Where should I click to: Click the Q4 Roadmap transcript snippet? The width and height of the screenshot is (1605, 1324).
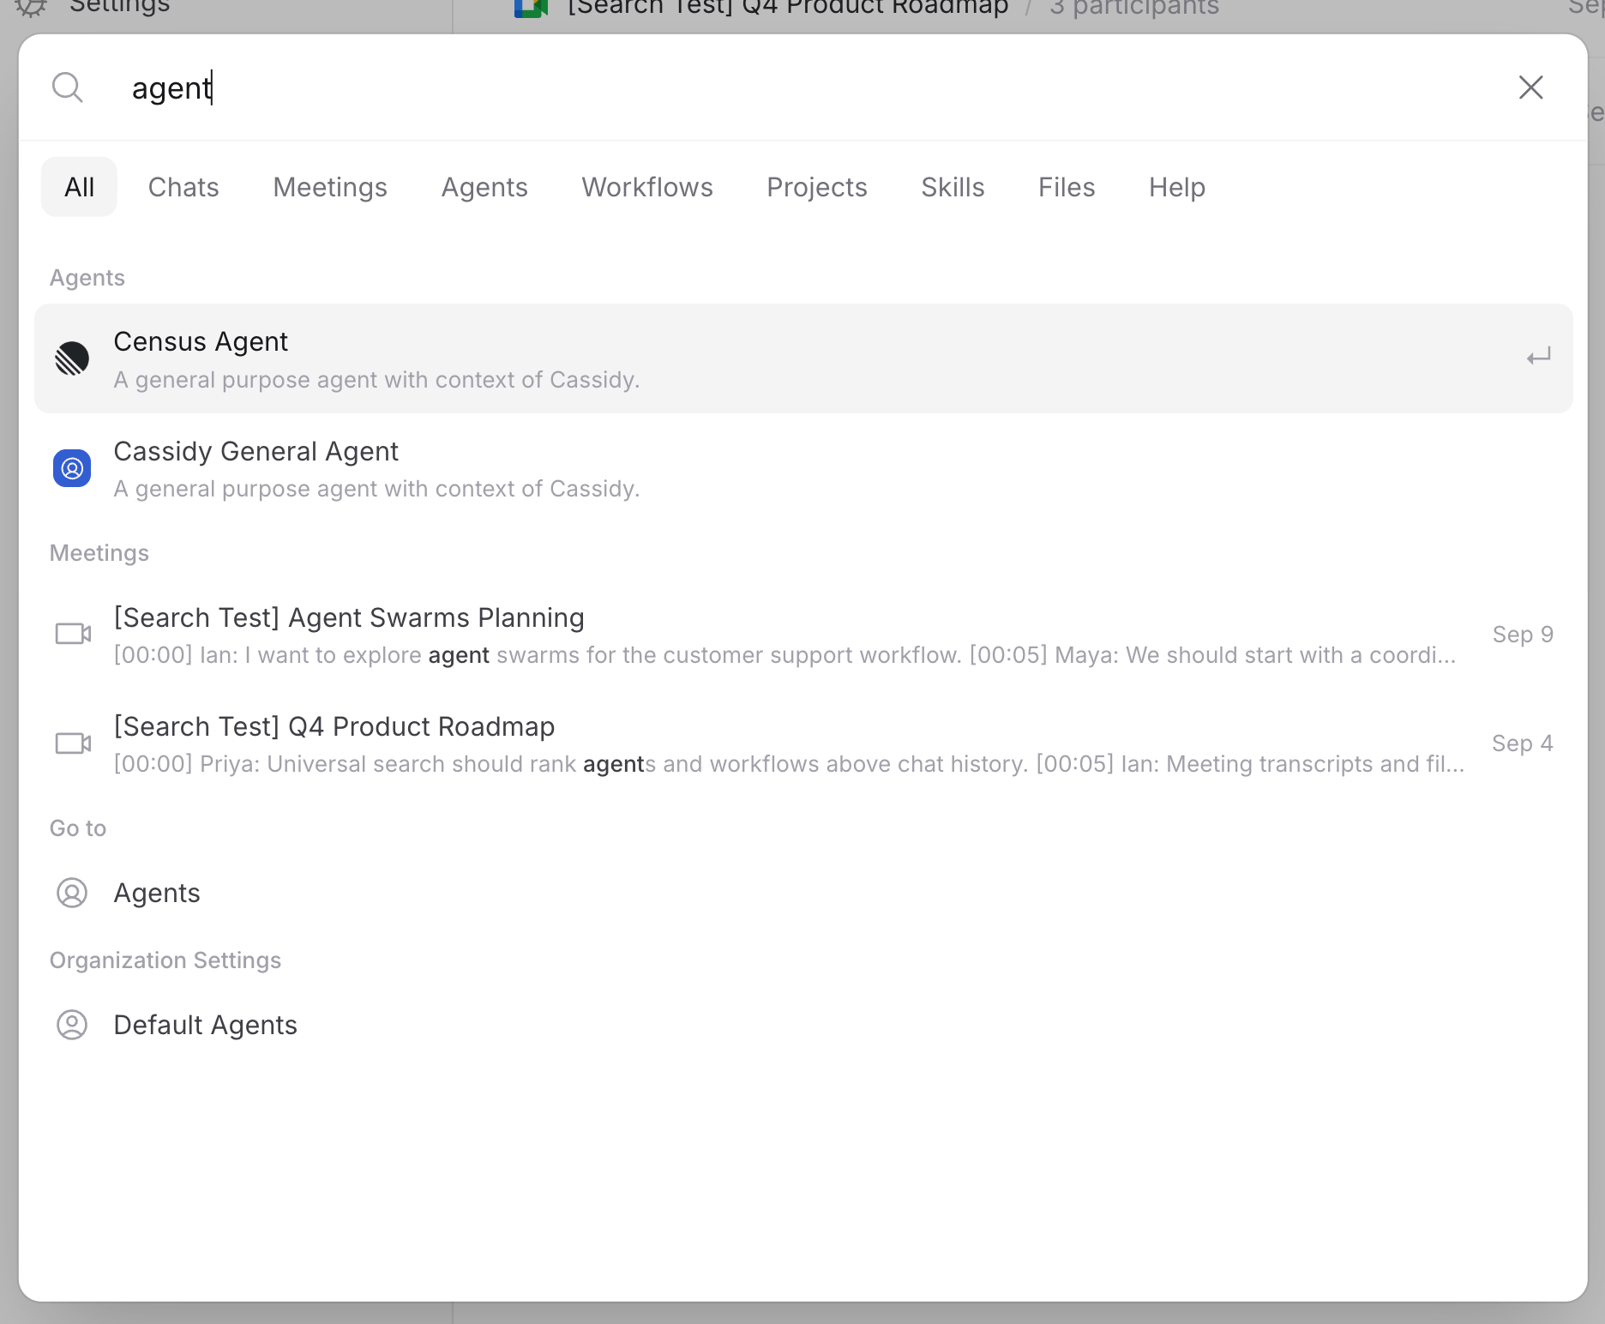click(789, 764)
